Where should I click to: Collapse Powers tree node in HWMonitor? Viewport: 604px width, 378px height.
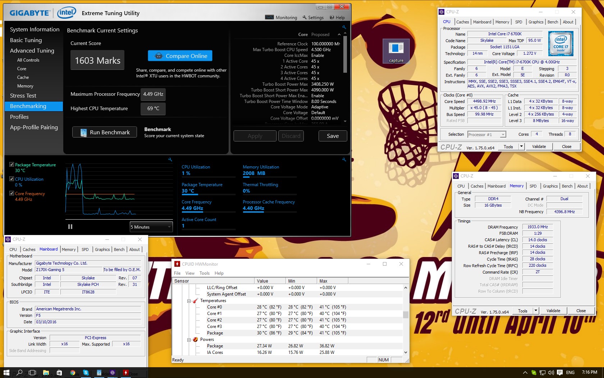pos(189,340)
